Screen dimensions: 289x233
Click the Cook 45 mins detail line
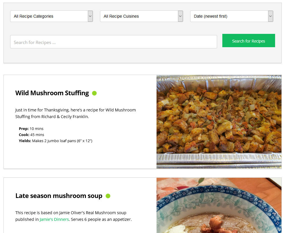(32, 135)
